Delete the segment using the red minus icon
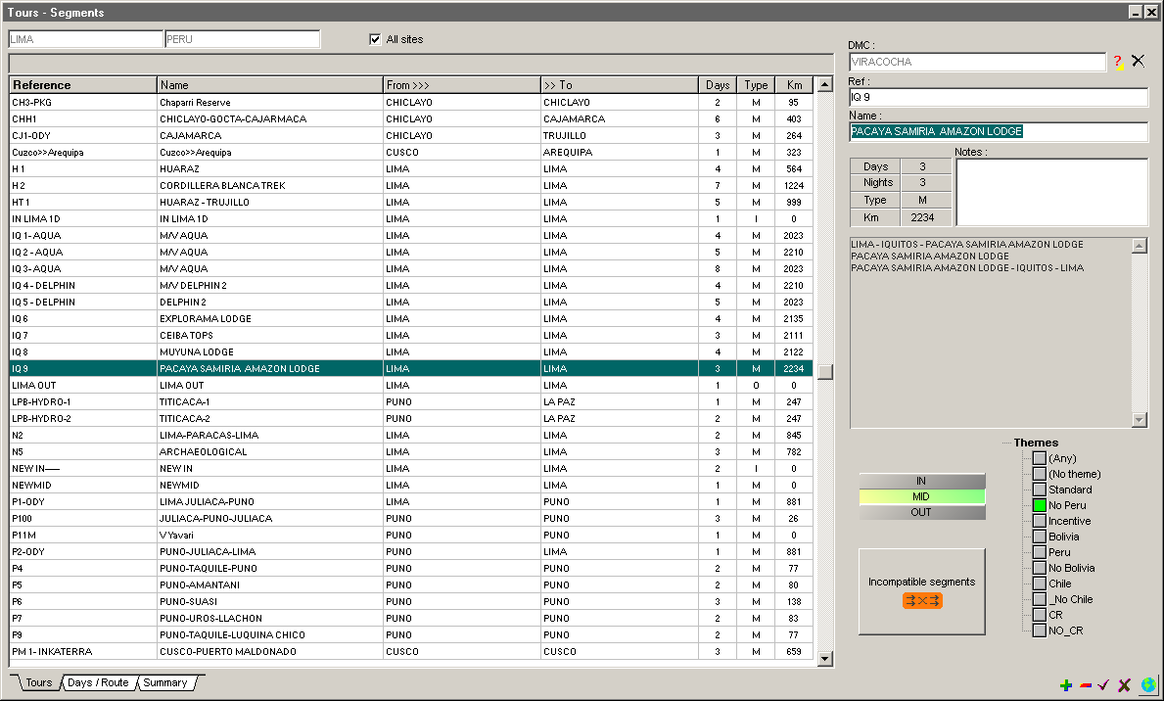Screen dimensions: 1164x701 tap(1086, 685)
